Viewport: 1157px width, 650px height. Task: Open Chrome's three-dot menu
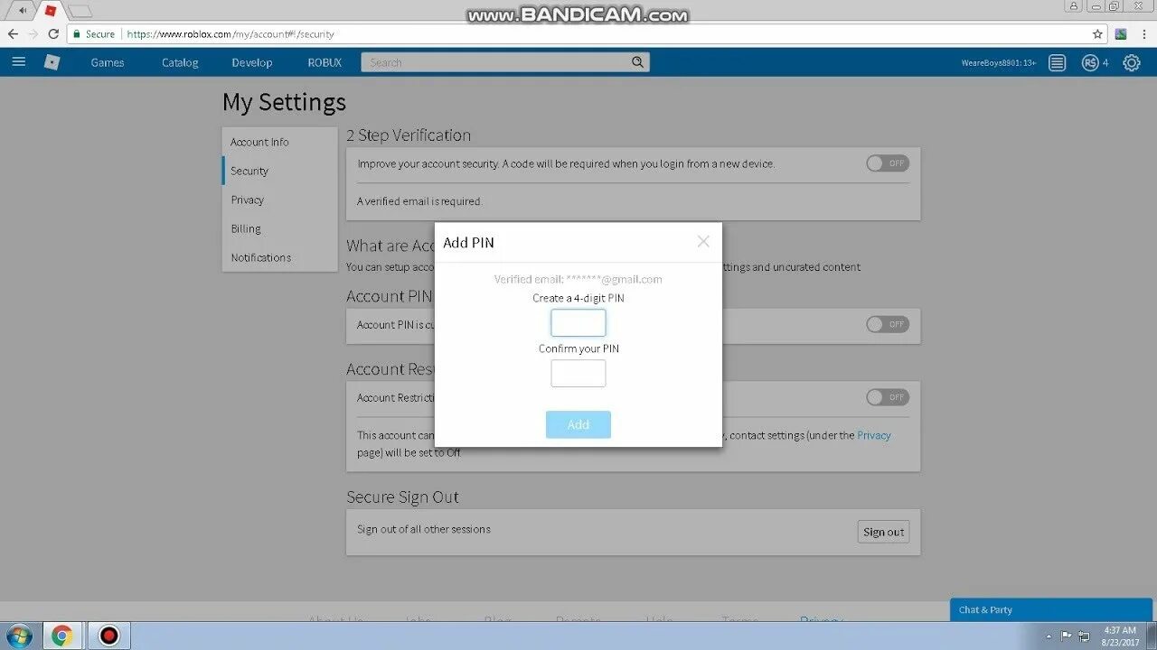1143,34
